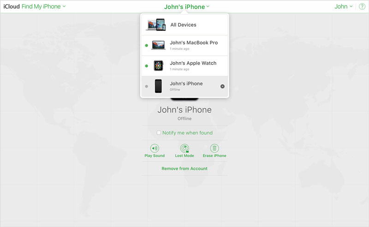
Task: Remove John's iPhone with the x icon
Action: pyautogui.click(x=222, y=86)
